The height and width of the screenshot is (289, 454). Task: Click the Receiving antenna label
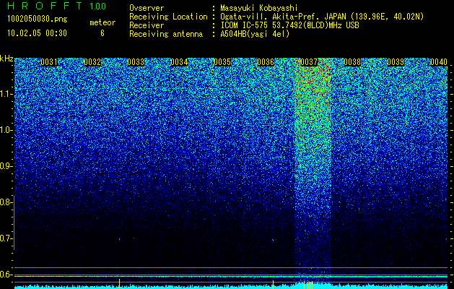coord(166,34)
